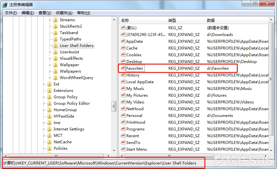Open the 编辑(E) menu
Screen dimensions: 277x169
tap(28, 13)
